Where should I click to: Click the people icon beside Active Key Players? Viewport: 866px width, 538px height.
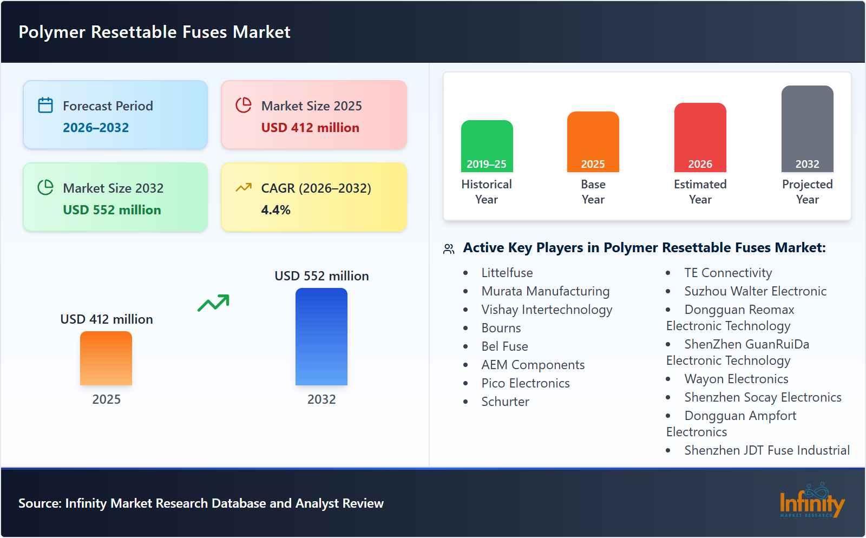[449, 249]
